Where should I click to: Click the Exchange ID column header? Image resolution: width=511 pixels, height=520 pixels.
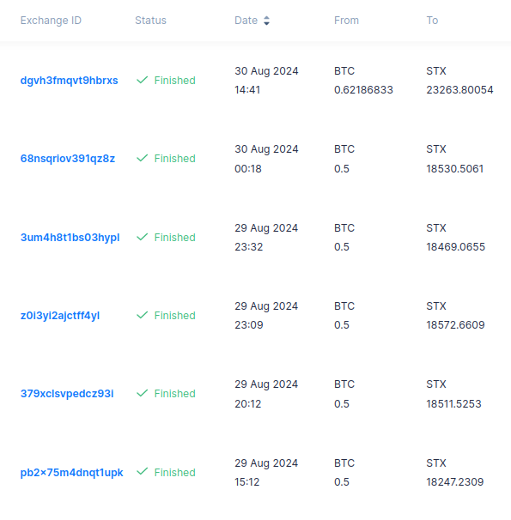51,21
